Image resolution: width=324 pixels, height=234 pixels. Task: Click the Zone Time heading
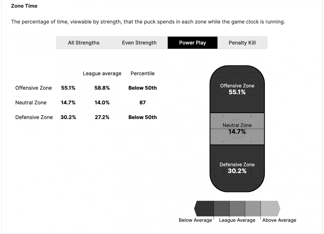pos(24,6)
